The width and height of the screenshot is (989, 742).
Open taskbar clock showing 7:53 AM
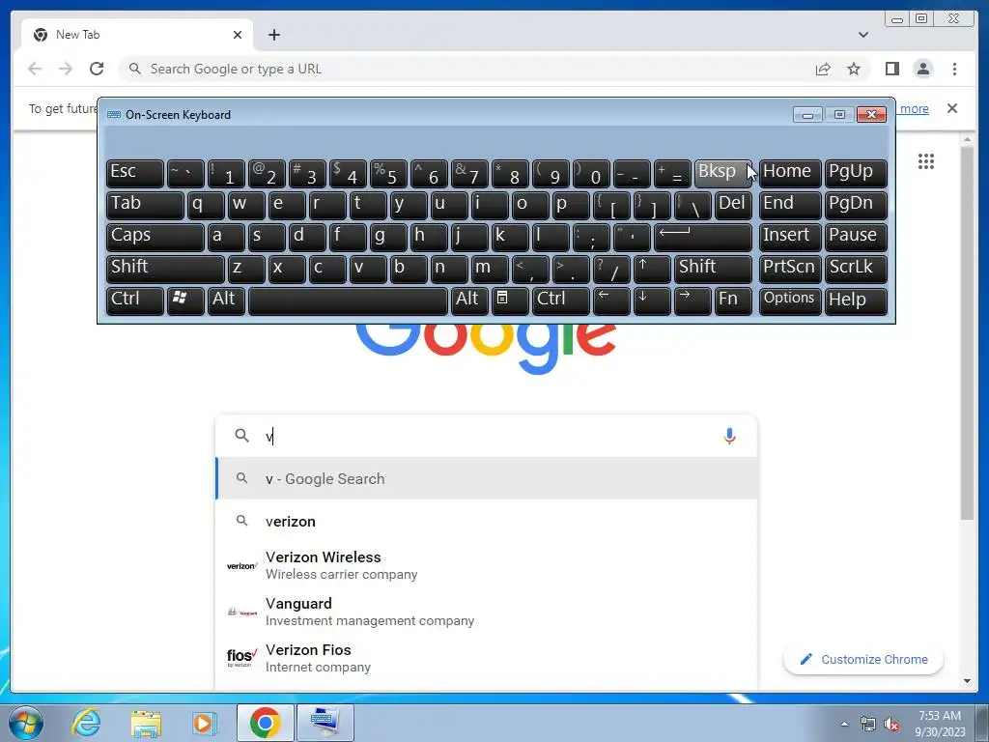[x=940, y=724]
